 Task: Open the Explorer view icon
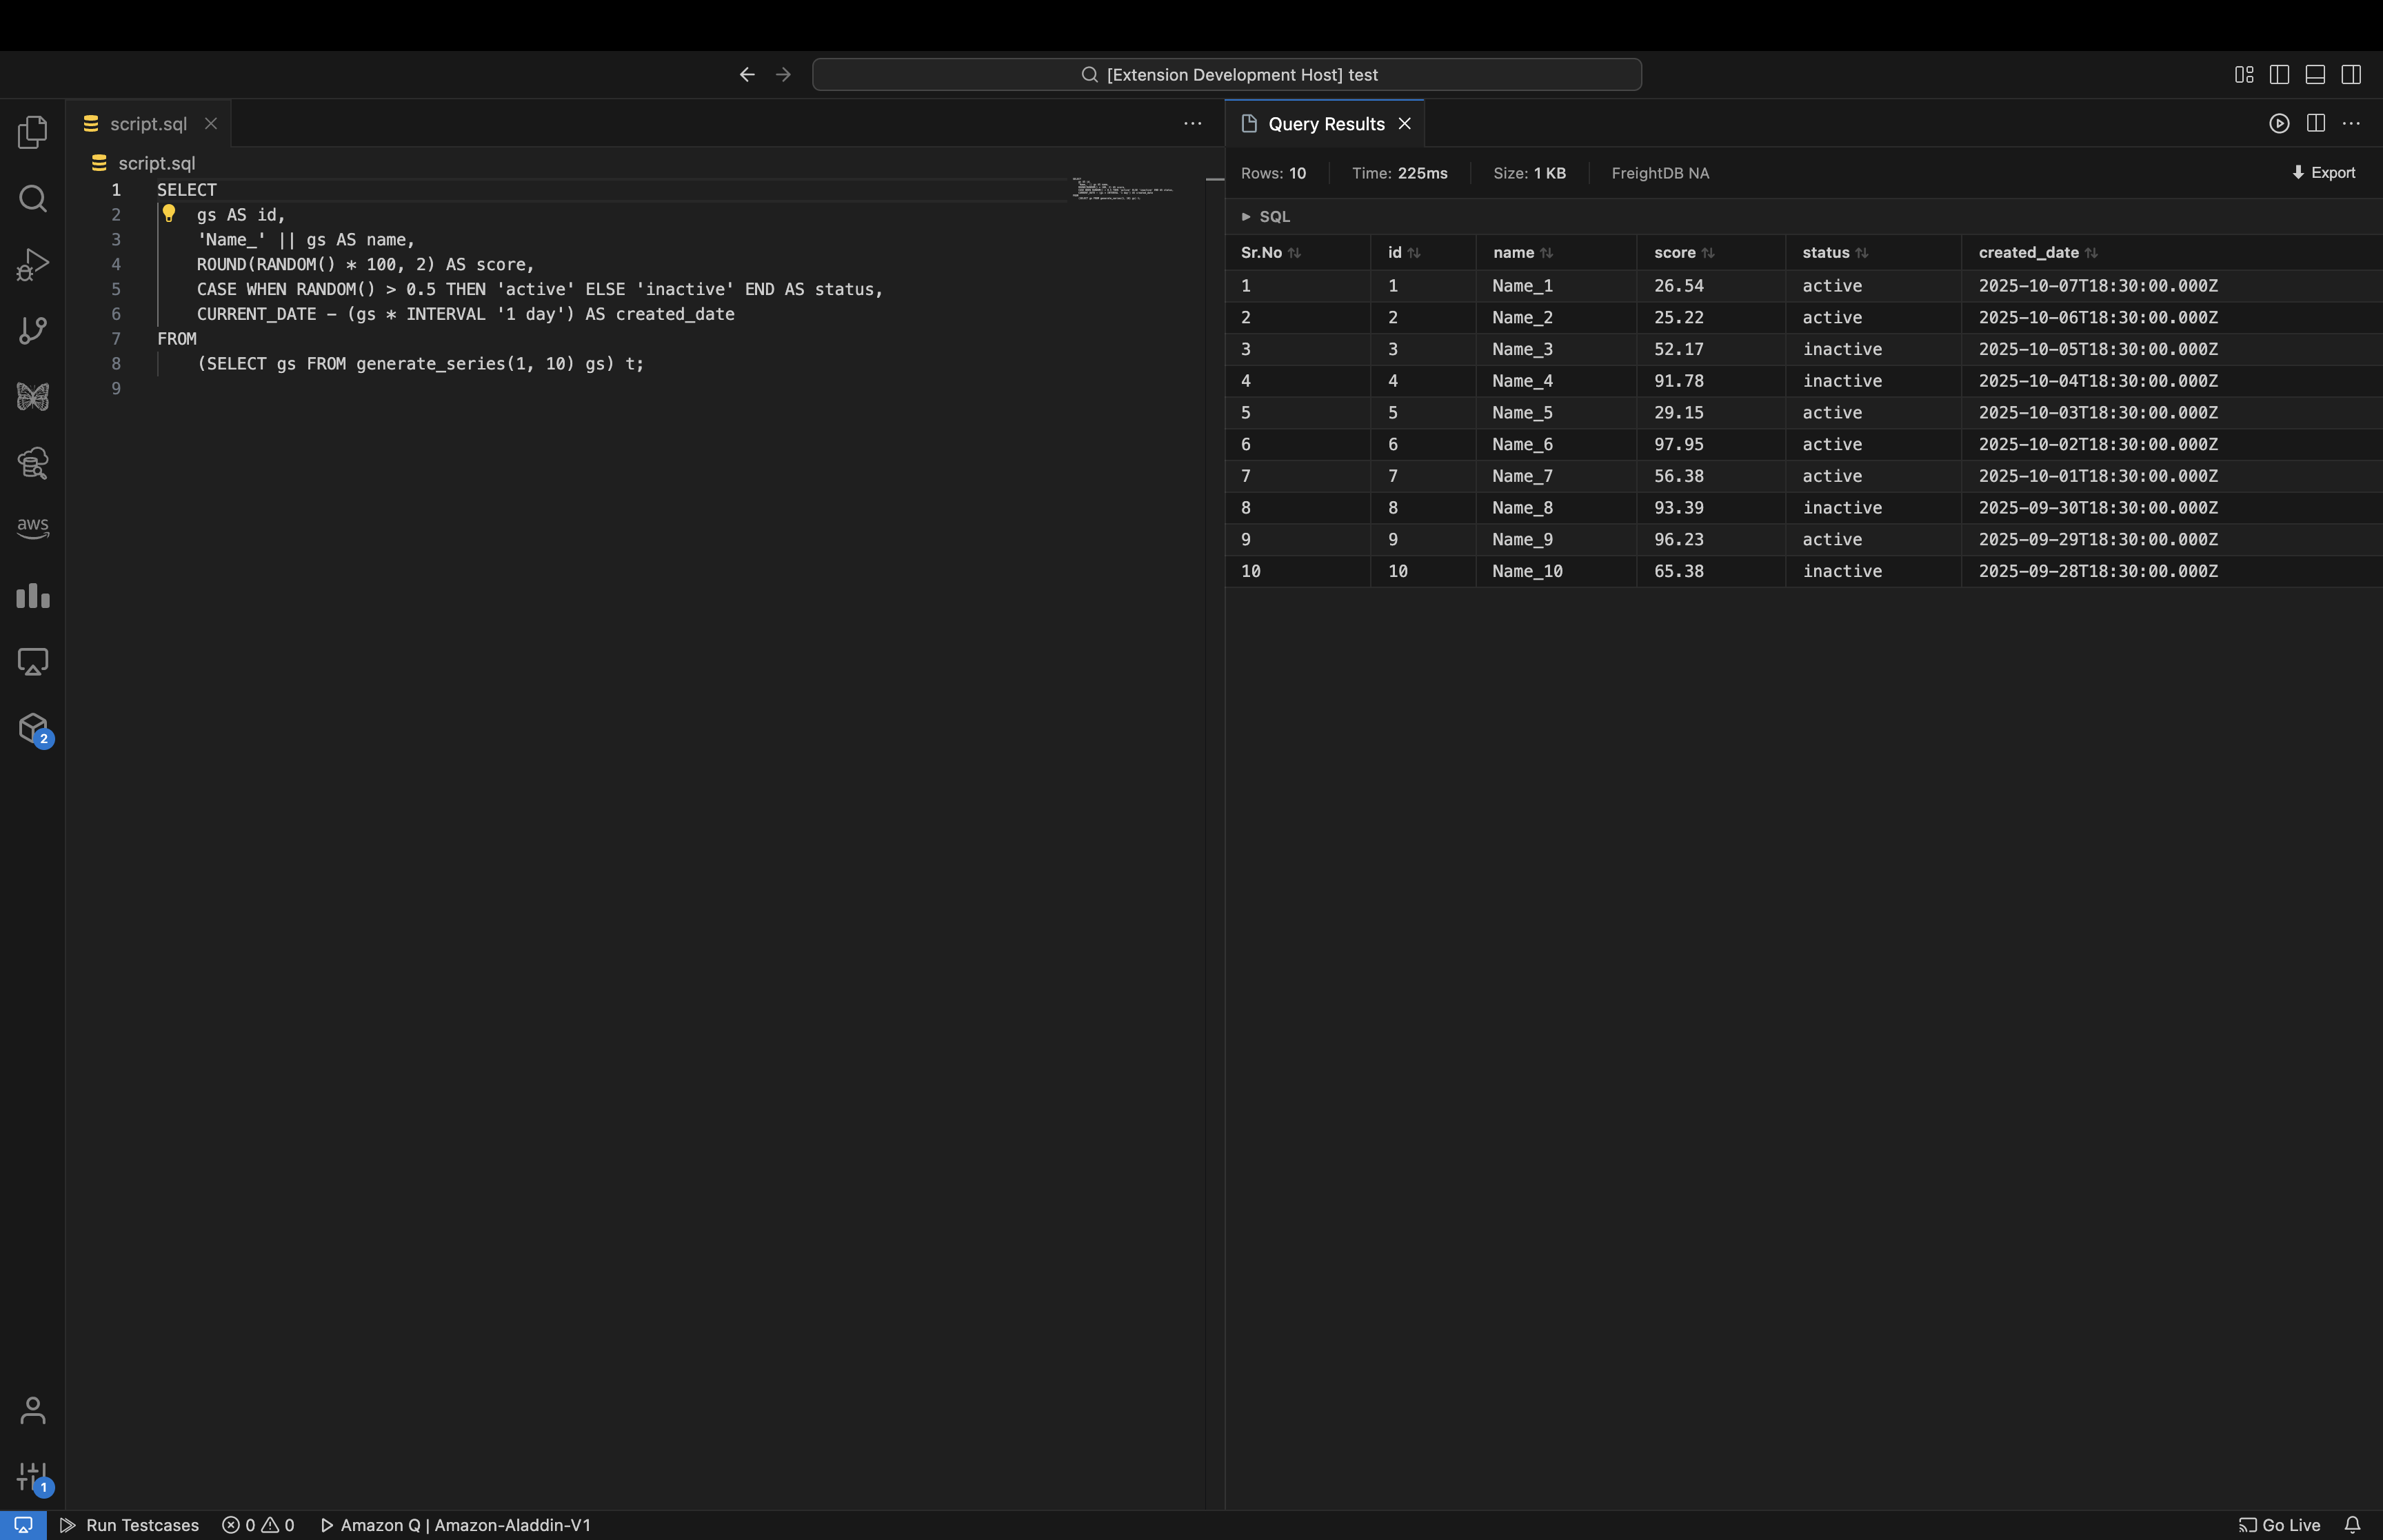pyautogui.click(x=32, y=132)
